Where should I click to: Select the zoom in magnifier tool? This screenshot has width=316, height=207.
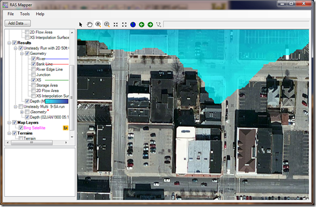point(98,24)
